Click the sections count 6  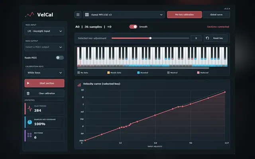[35, 138]
